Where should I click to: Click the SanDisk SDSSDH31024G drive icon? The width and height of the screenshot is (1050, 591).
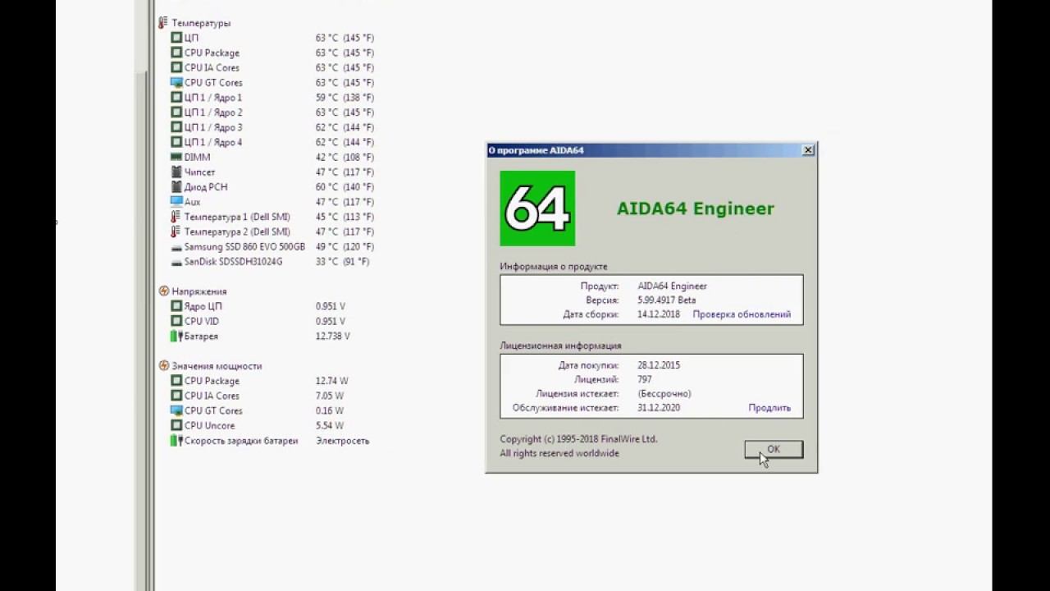[176, 262]
